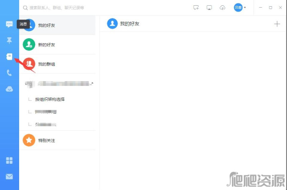
Task: Open the Messages chat bubble icon
Action: (x=9, y=24)
